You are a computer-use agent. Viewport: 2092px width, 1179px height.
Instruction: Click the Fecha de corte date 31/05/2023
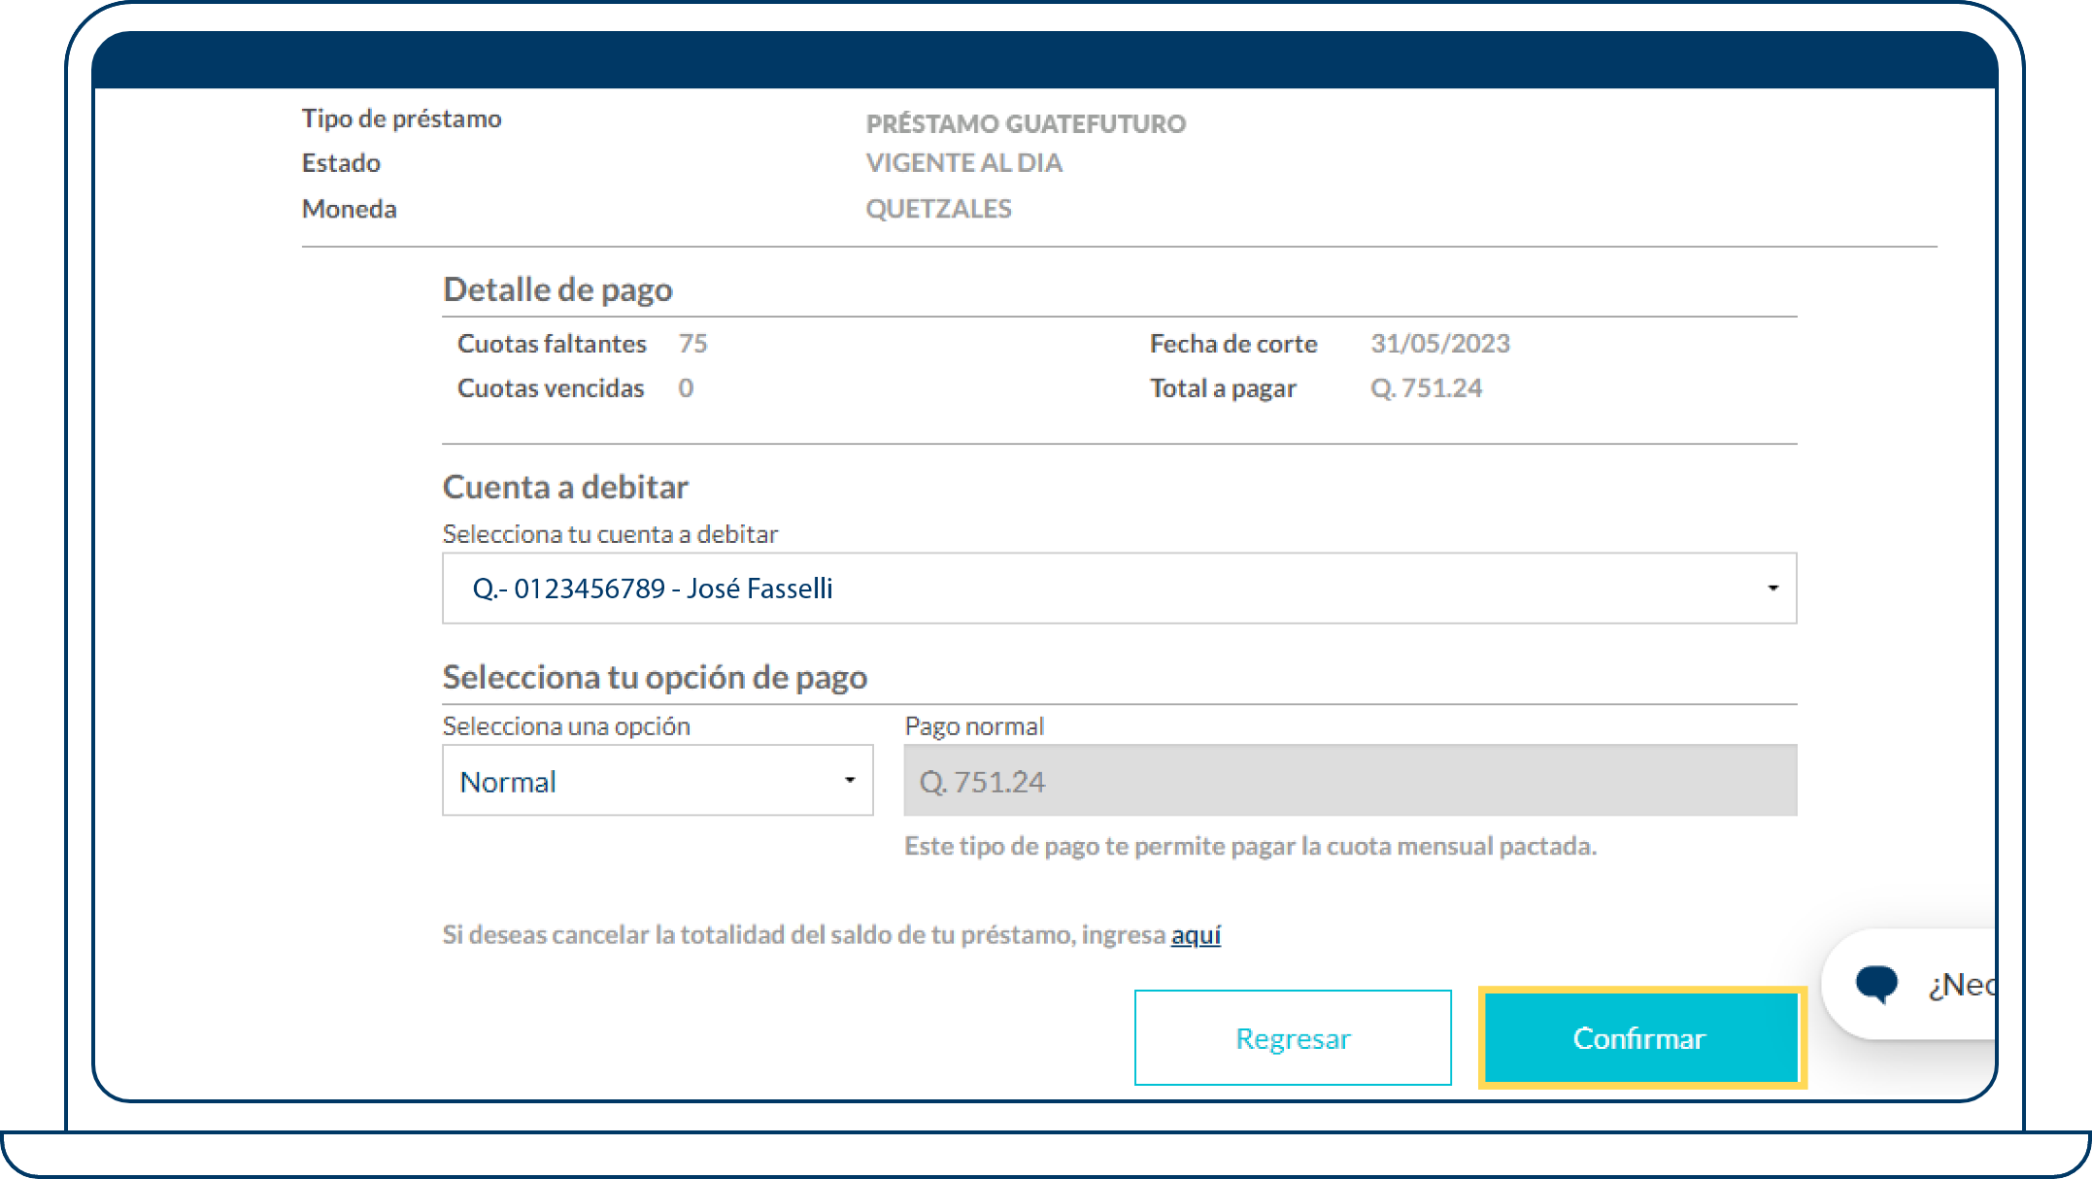tap(1440, 344)
